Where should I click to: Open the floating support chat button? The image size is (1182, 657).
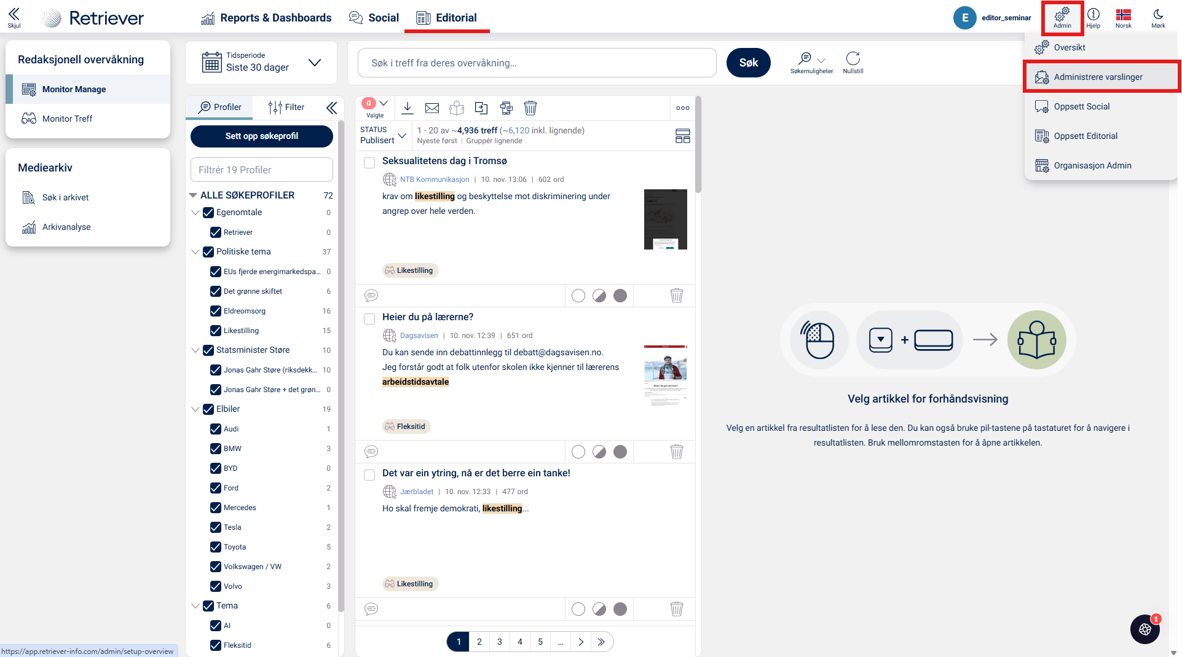tap(1145, 629)
